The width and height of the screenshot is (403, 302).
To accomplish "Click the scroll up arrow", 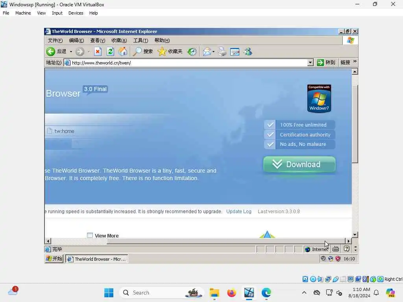I will pos(355,72).
